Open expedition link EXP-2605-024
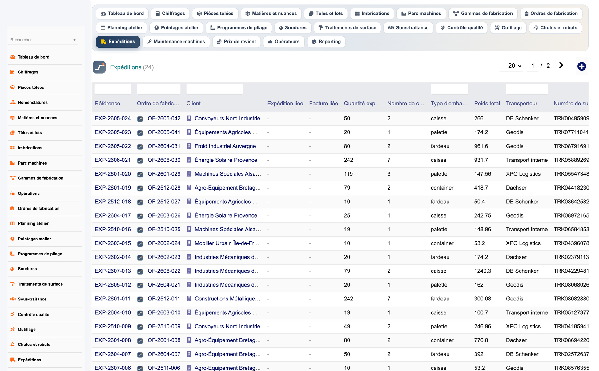 (x=113, y=119)
